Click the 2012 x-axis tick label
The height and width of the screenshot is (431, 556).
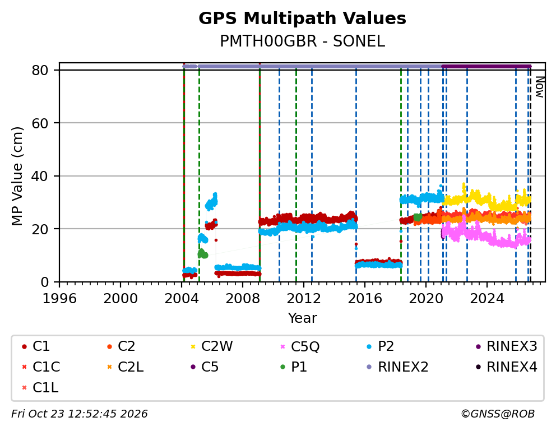(x=304, y=299)
